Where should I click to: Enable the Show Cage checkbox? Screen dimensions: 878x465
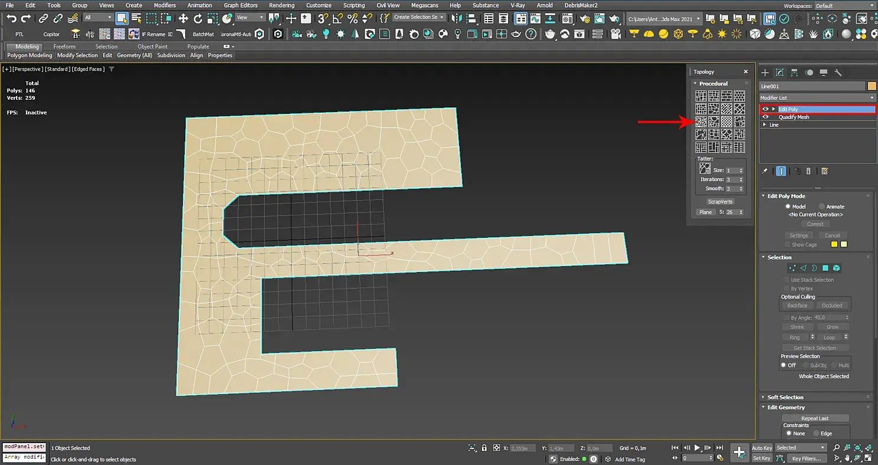click(787, 244)
